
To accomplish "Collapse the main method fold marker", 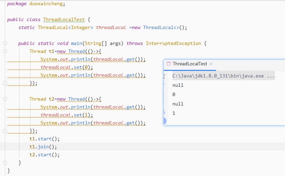I will click(x=5, y=43).
